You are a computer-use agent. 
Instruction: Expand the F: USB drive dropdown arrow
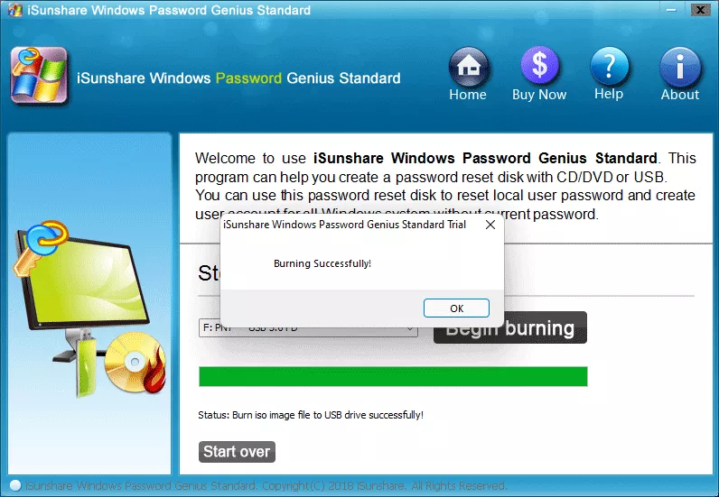point(410,329)
